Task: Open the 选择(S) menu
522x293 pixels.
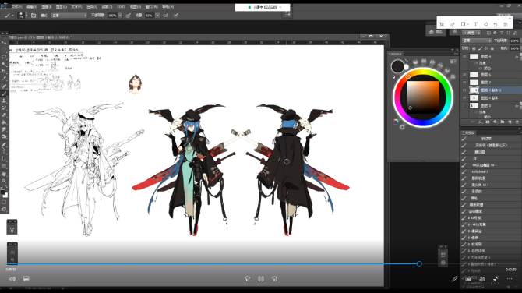Action: [92, 7]
